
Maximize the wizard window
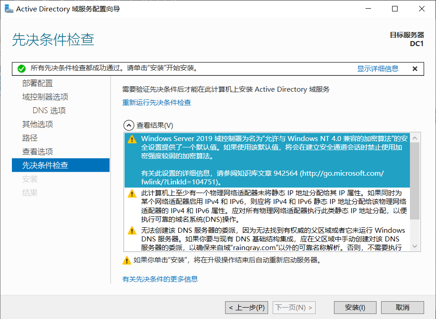(394, 9)
